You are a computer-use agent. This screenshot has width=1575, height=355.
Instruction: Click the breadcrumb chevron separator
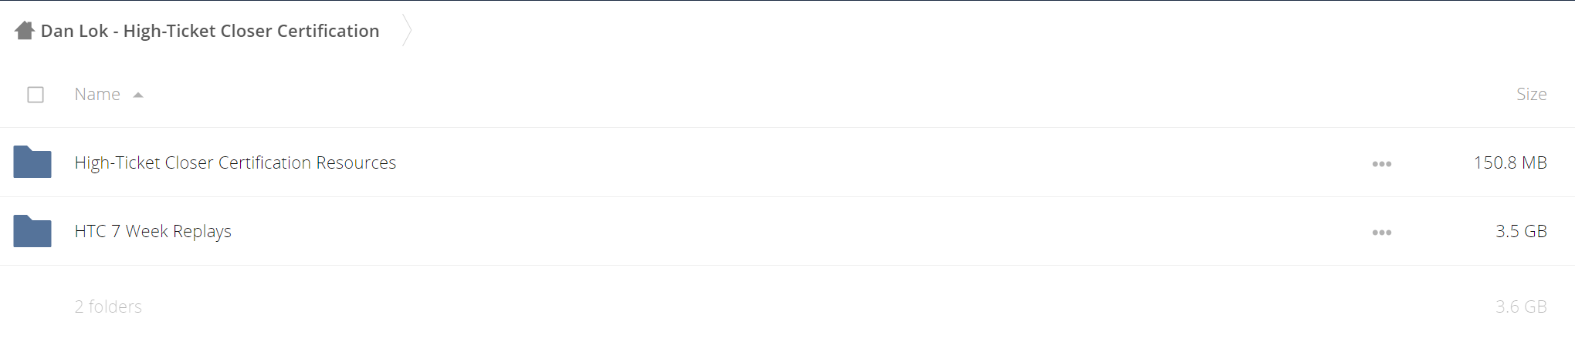point(407,31)
